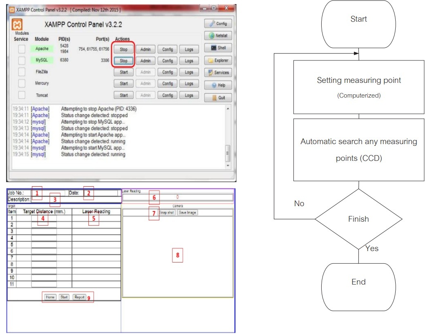Click the 'Automatic search any measuring points' box
The height and width of the screenshot is (336, 432).
[359, 150]
